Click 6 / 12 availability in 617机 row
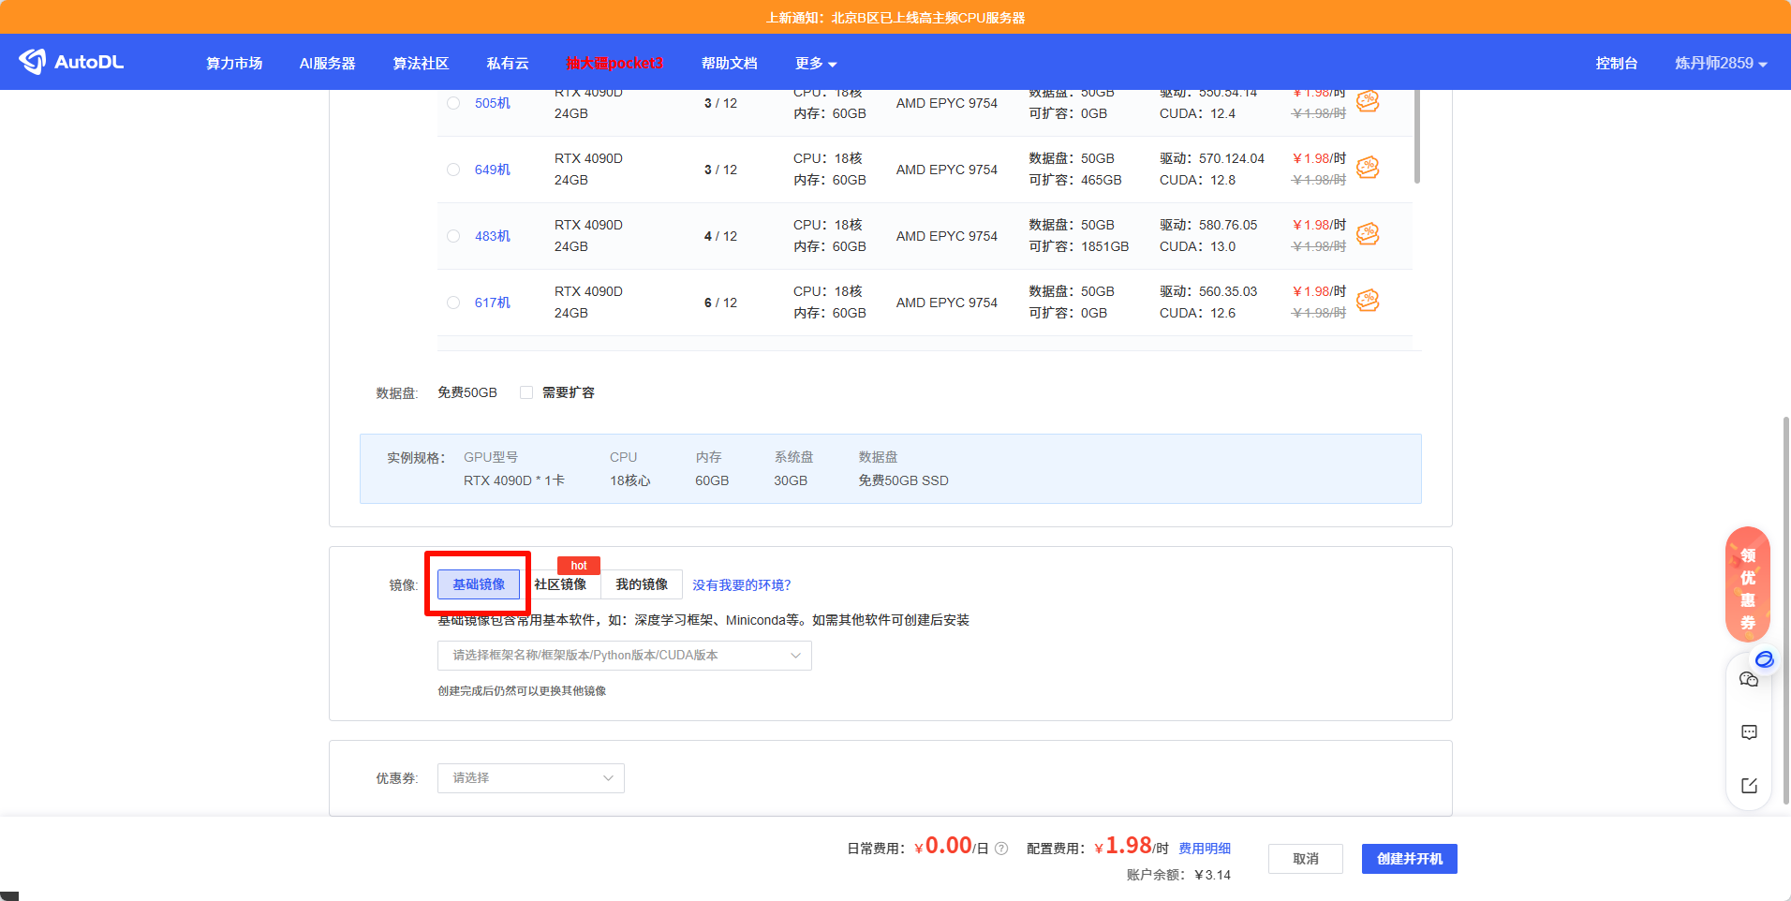 pyautogui.click(x=720, y=303)
